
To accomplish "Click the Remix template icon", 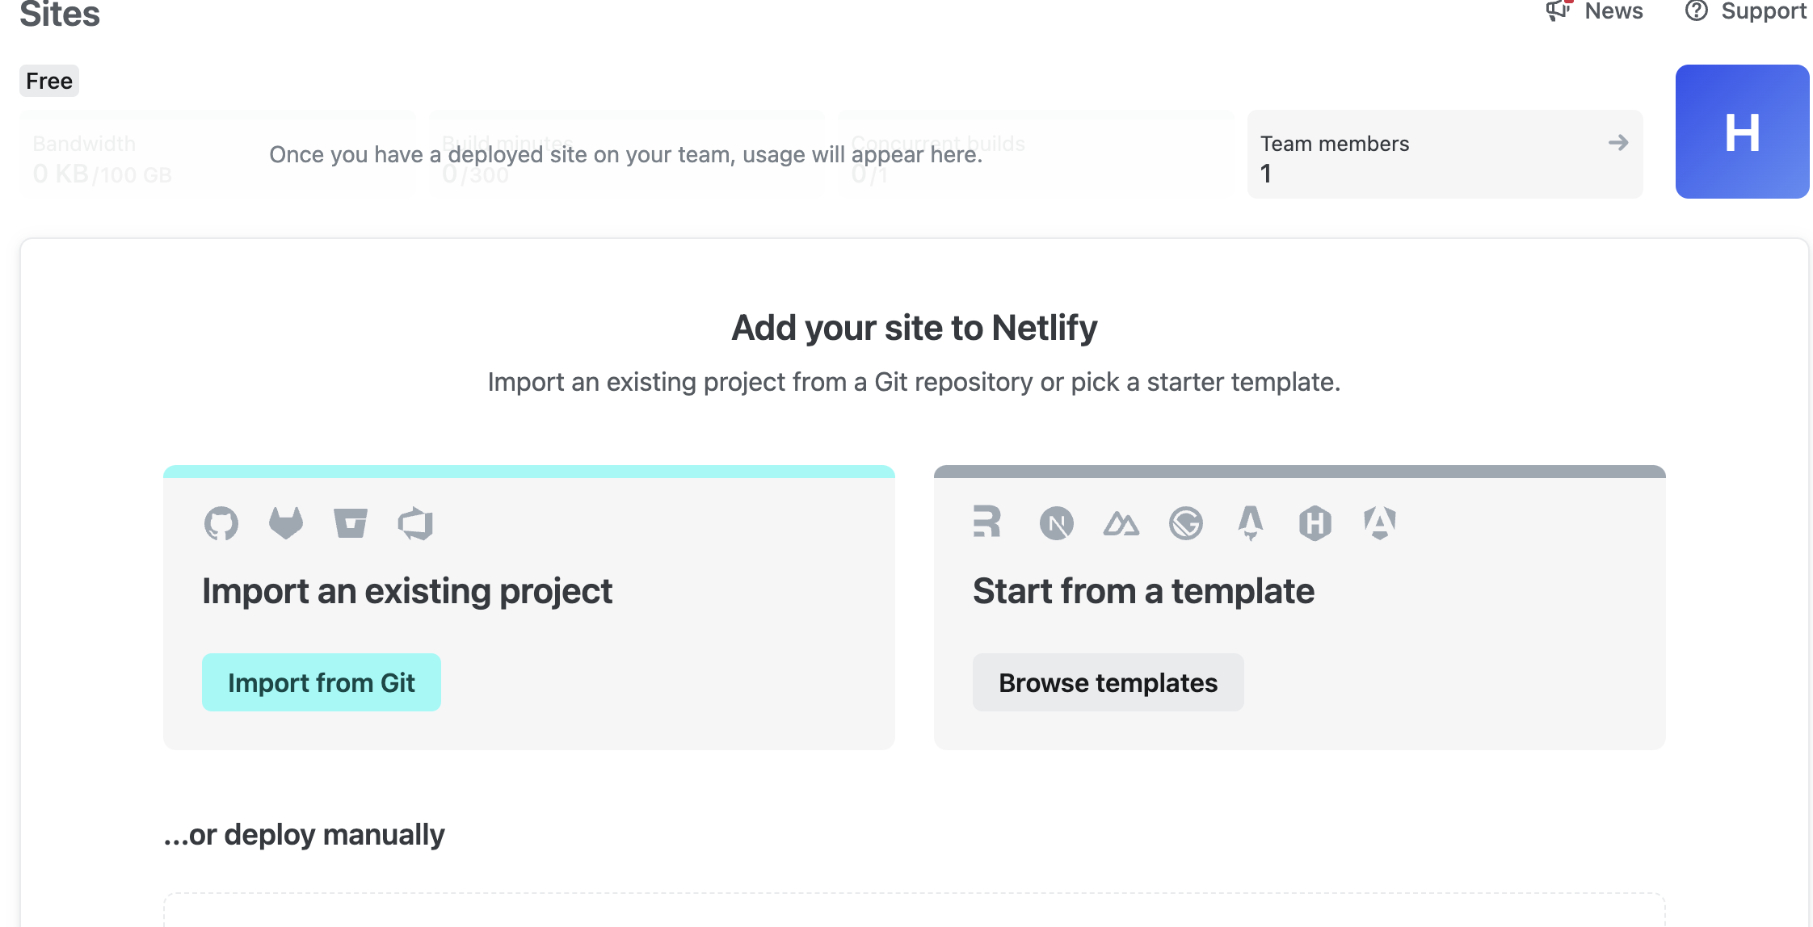I will 986,522.
